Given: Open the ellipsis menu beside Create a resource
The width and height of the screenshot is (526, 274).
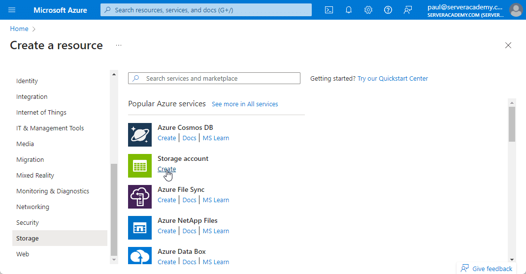Looking at the screenshot, I should click(119, 45).
